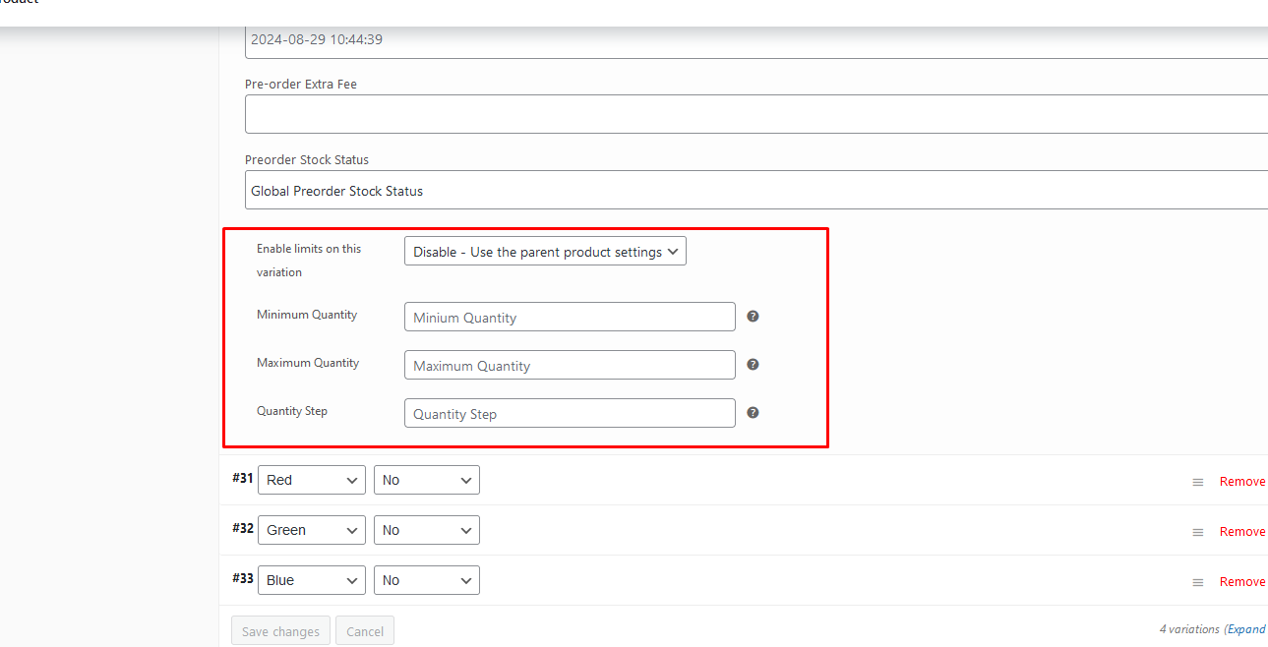Open the Red color dropdown for #31
1268x647 pixels.
click(x=311, y=480)
